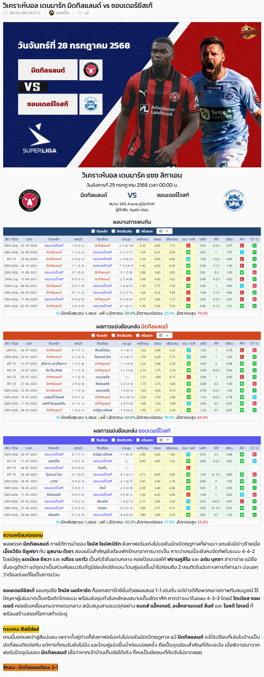Tick ทีมเหย้า checkbox in Midtjylland results table
The image size is (264, 677).
93,336
